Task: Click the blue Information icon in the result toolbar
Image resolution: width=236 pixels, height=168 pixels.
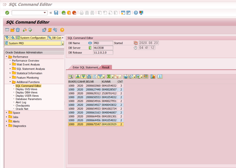Action: coord(160,77)
